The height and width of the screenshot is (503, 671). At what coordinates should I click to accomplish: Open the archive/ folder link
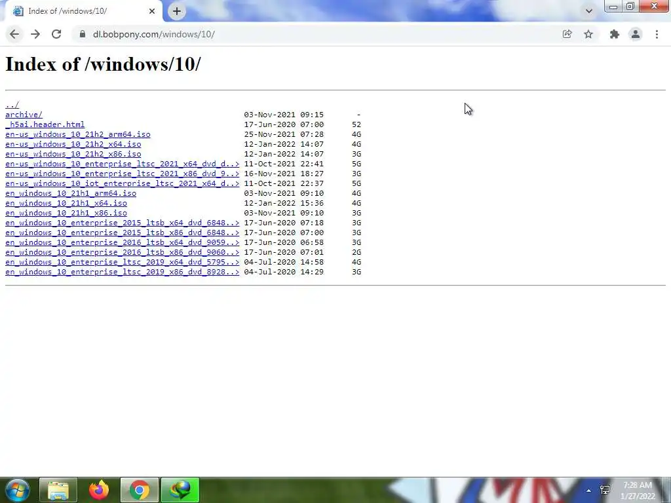point(24,115)
